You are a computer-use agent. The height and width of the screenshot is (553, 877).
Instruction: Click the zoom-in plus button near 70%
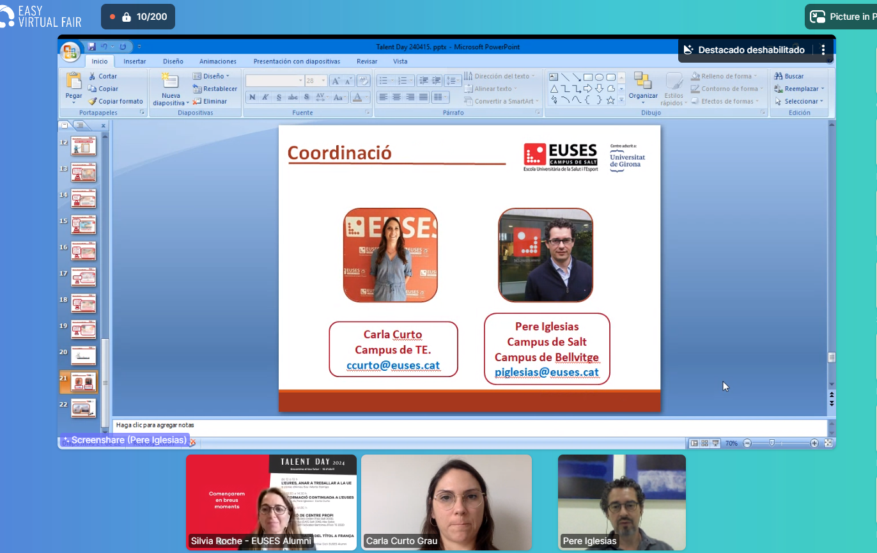click(814, 443)
